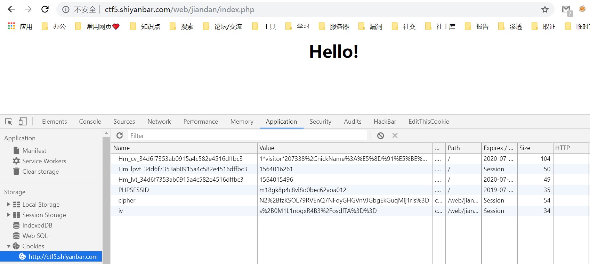590x264 pixels.
Task: Switch to the Security tab
Action: pos(320,122)
